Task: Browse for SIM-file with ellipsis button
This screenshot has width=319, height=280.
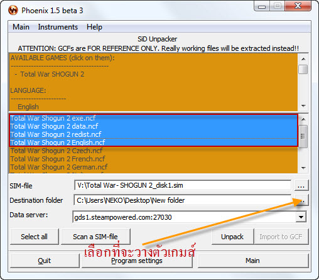Action: [x=301, y=185]
